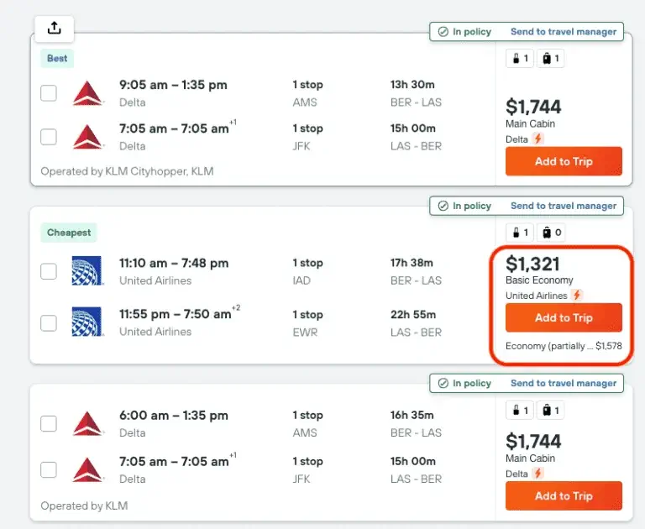Check the 11:10 am United Airlines outbound flight
Image resolution: width=645 pixels, height=529 pixels.
[x=49, y=271]
